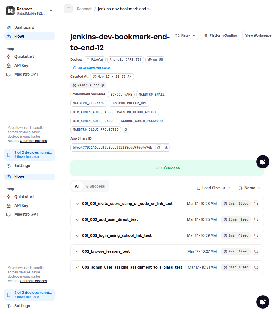Select the All results tab
275x314 pixels.
click(77, 186)
